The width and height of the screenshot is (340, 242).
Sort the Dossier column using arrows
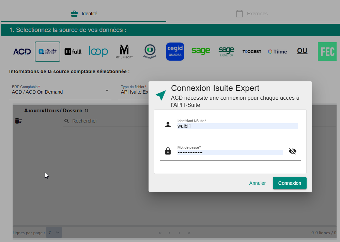[x=87, y=111]
